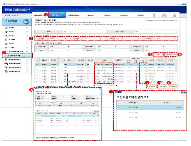Open the 공급년도 dropdown showing 2015

(58, 39)
